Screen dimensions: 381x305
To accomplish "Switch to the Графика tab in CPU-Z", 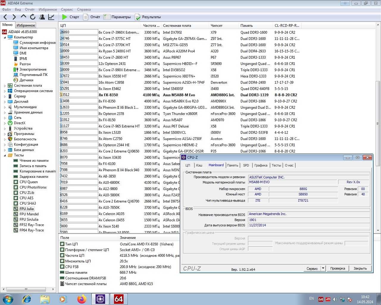I will [261, 165].
